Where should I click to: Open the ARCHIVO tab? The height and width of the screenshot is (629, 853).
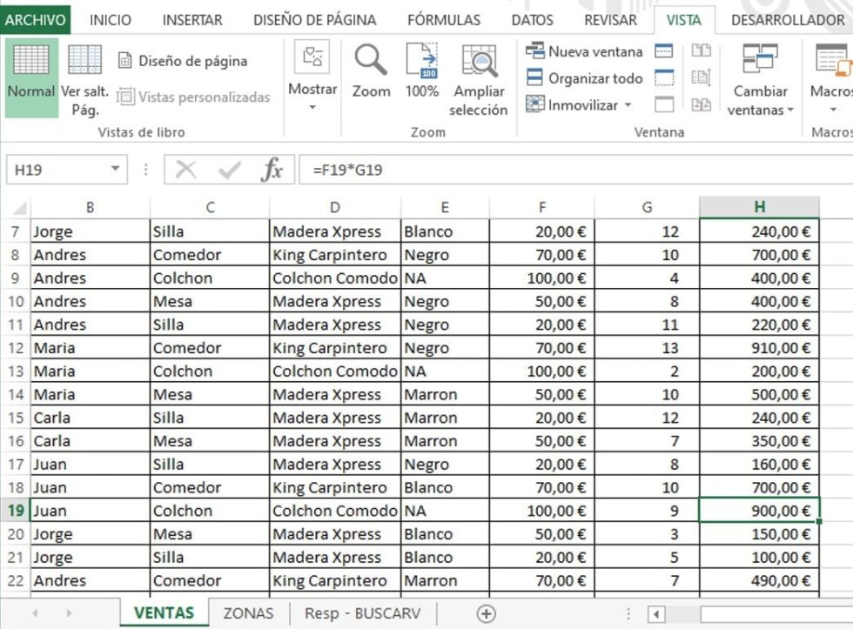click(36, 20)
